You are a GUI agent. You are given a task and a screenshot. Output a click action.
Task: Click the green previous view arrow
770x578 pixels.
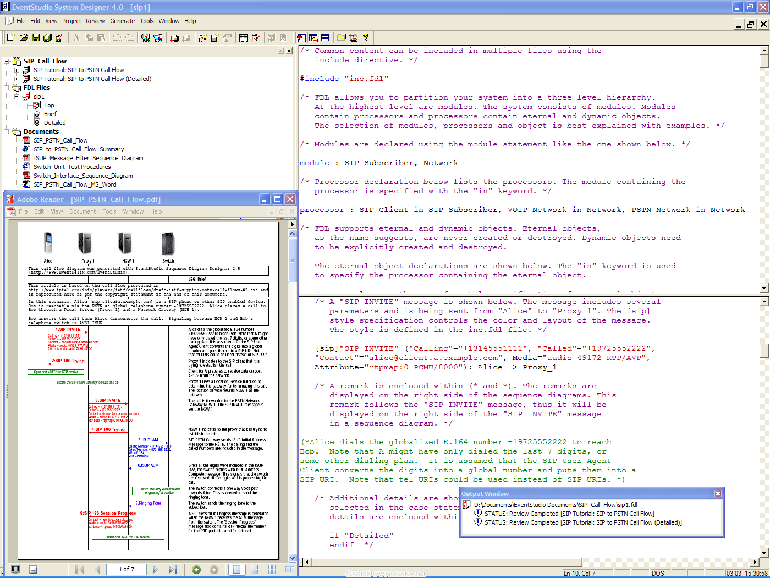(x=196, y=570)
